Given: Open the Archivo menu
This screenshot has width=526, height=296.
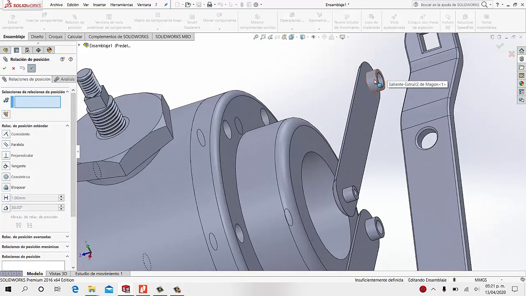Looking at the screenshot, I should pyautogui.click(x=56, y=5).
